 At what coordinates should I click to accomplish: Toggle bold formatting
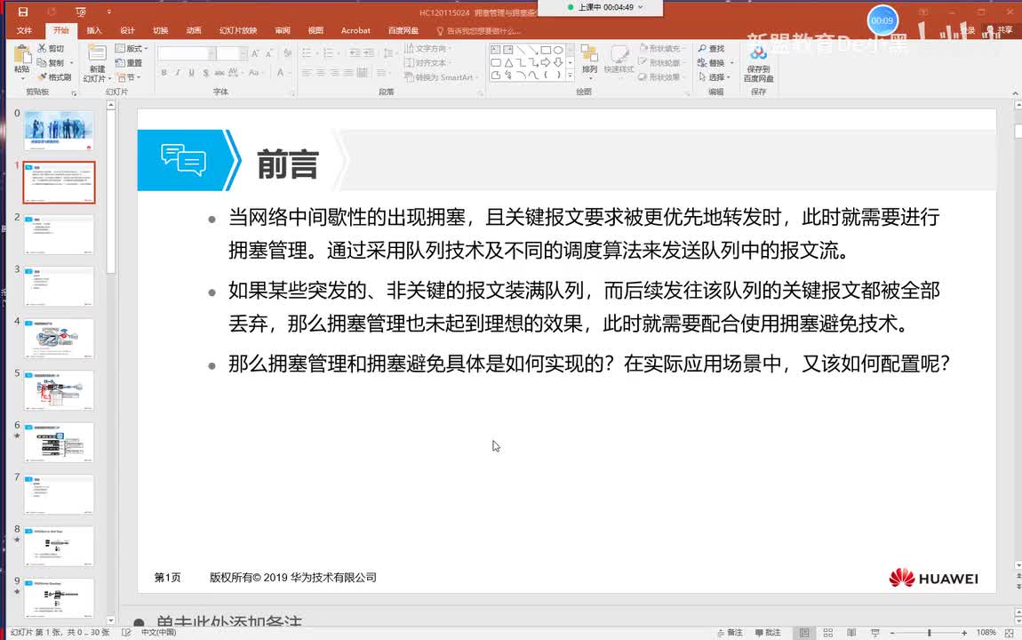[x=164, y=72]
